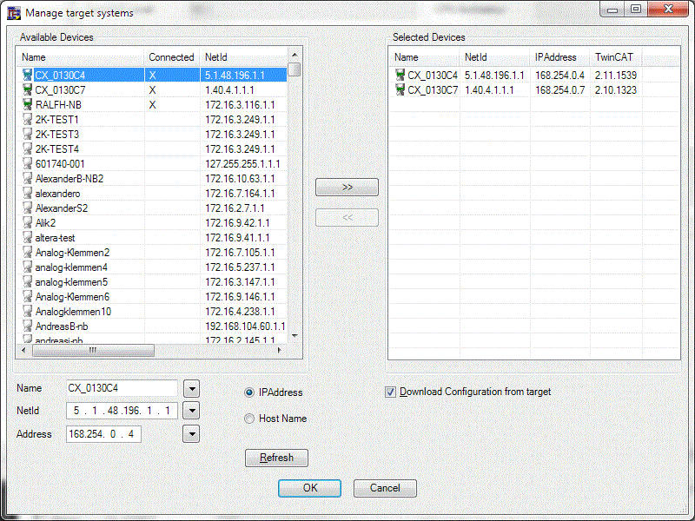Click the Selected Devices NetId column header

(x=494, y=57)
